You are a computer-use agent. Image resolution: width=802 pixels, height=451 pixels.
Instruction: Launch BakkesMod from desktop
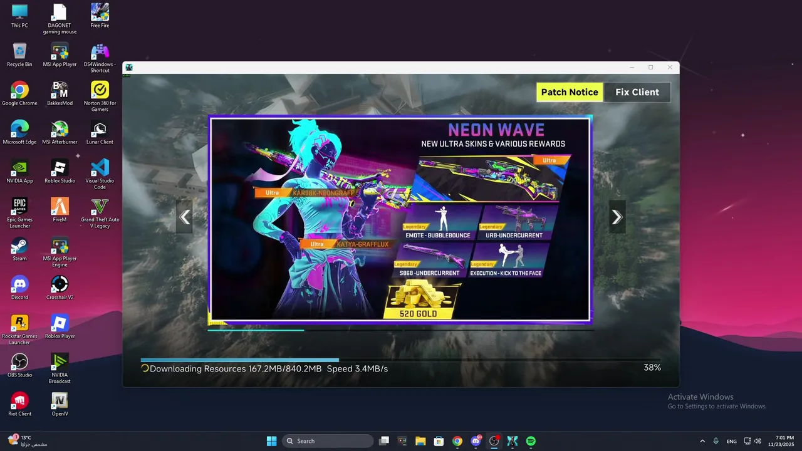tap(60, 94)
